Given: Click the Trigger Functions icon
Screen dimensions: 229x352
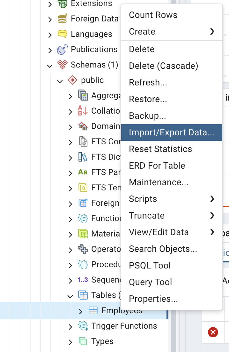Looking at the screenshot, I should point(82,326).
